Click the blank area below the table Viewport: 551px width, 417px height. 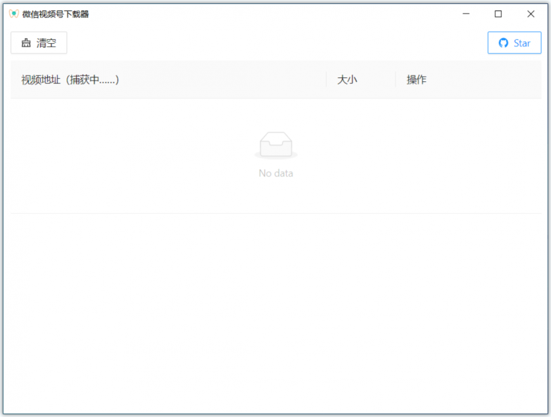coord(275,308)
